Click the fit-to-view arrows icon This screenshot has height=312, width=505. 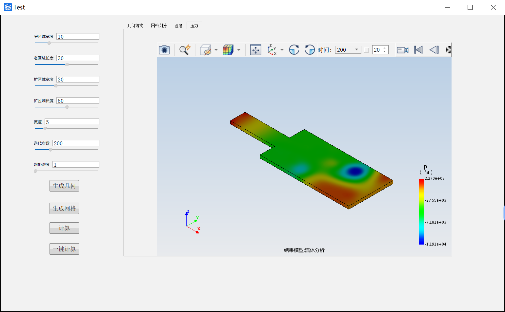tap(256, 50)
